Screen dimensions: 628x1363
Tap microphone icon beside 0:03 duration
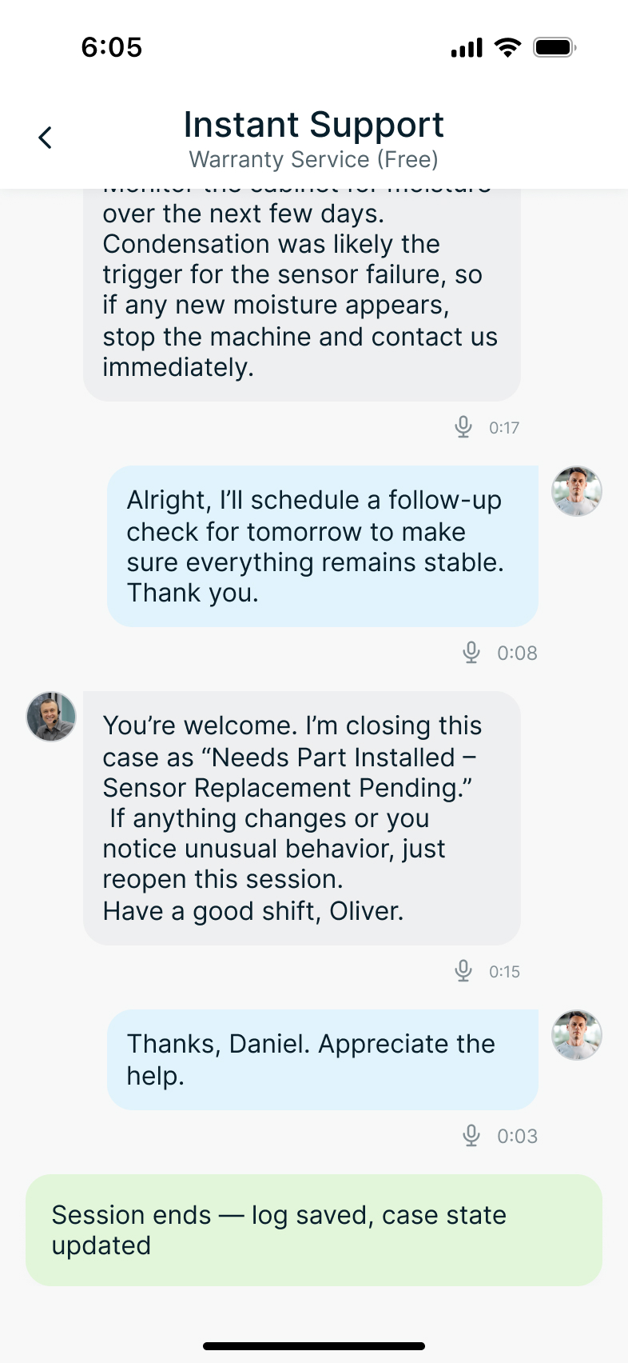(x=471, y=1136)
